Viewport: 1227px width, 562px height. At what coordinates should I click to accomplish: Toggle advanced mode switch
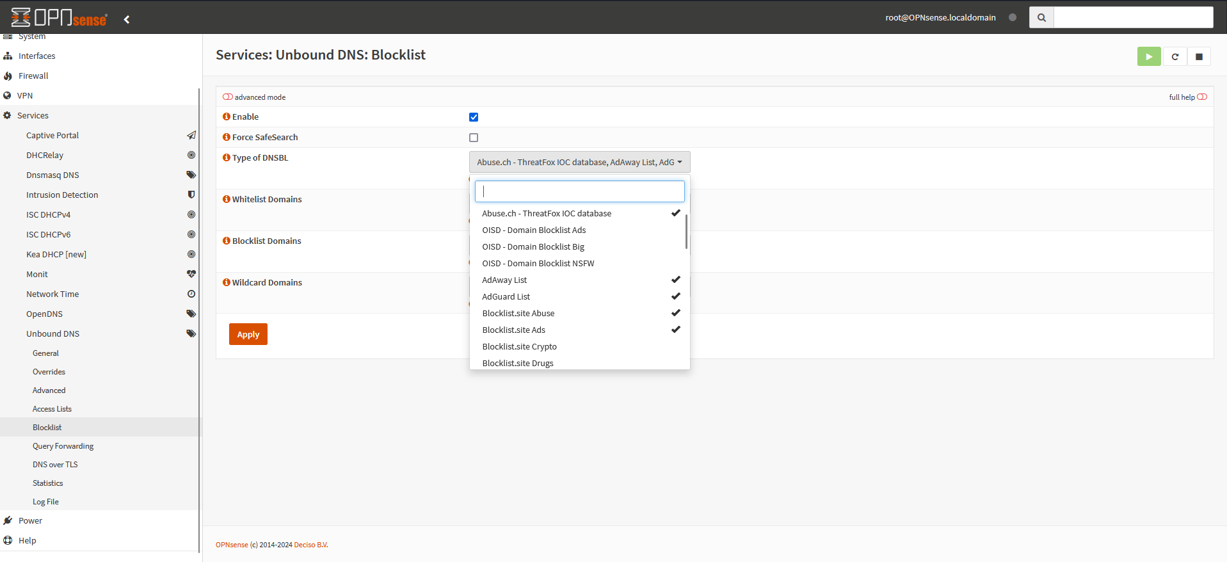(228, 97)
